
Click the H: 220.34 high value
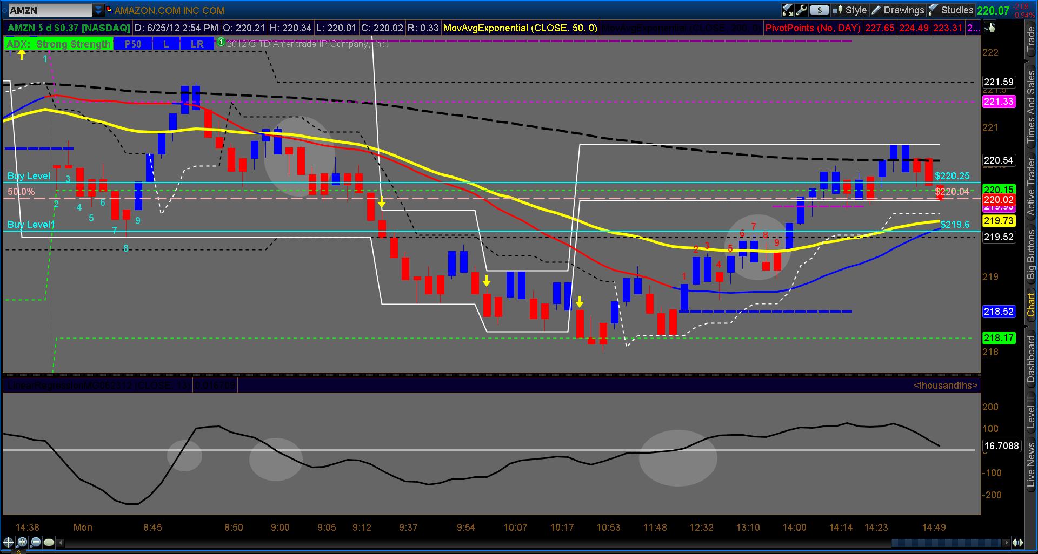click(290, 28)
